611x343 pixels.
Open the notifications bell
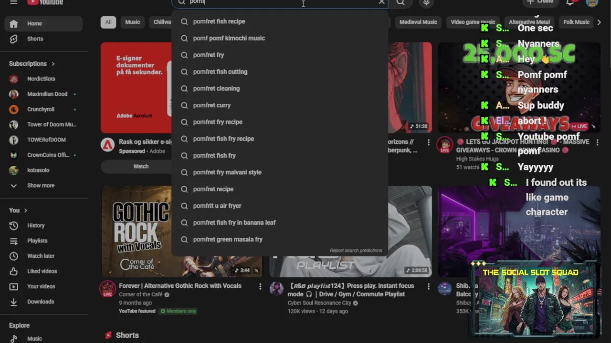click(570, 2)
